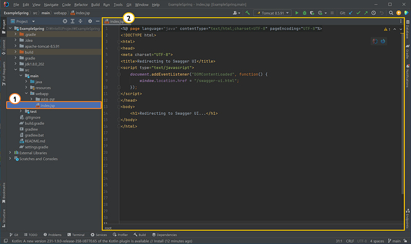Open the Database side panel

click(407, 29)
